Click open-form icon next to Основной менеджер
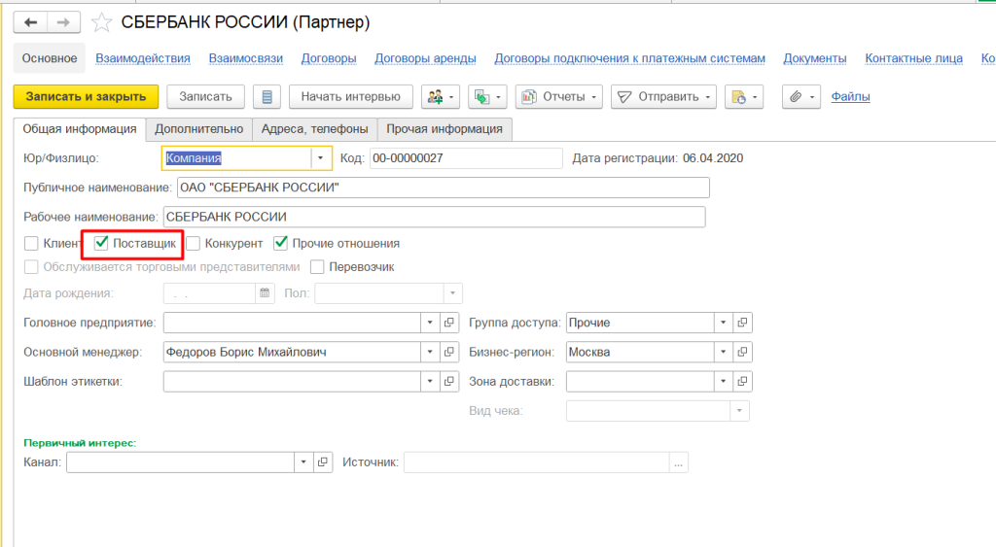 [x=449, y=352]
